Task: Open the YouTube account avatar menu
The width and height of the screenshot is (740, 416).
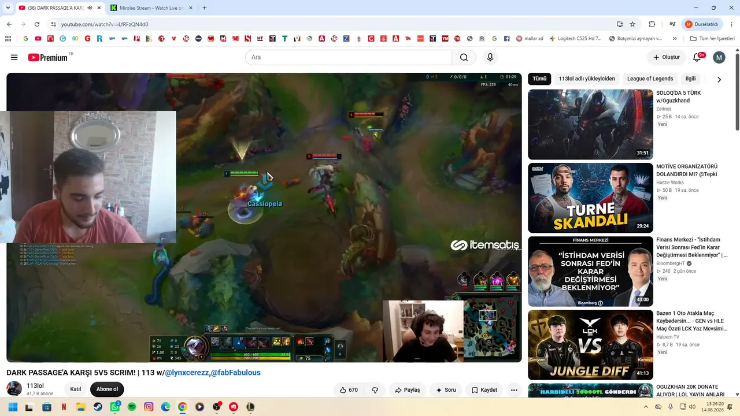Action: (x=719, y=57)
